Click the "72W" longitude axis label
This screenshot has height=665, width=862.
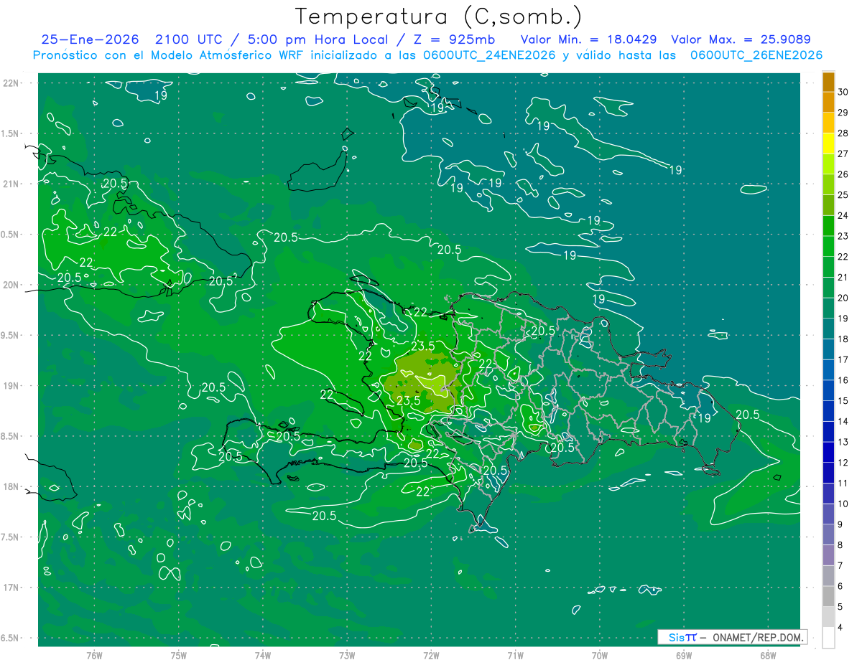431,655
